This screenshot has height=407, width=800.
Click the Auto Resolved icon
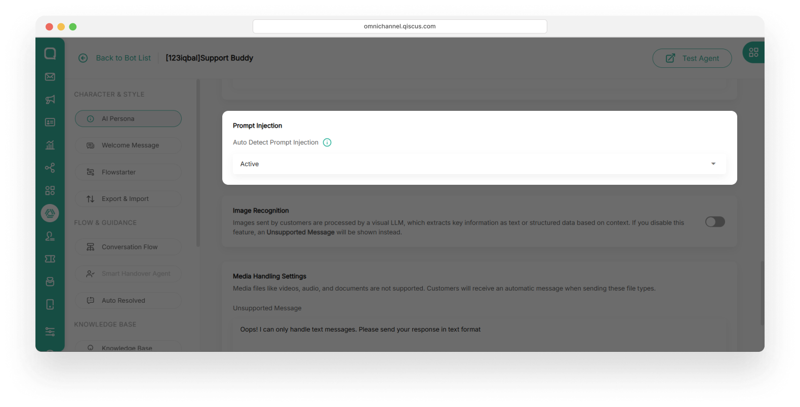point(91,301)
